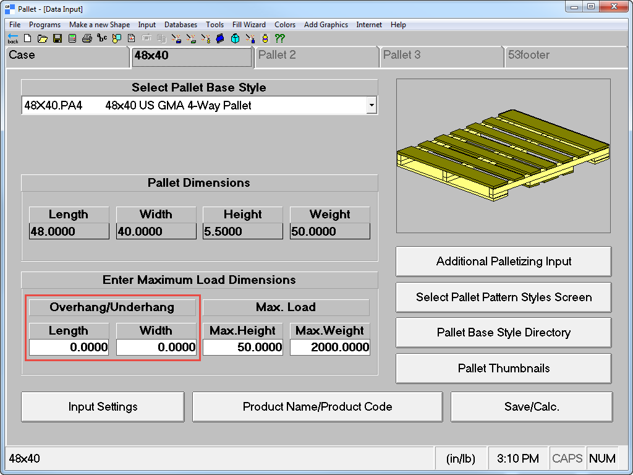Viewport: 633px width, 475px height.
Task: Open the 3D cube view icon
Action: (236, 38)
